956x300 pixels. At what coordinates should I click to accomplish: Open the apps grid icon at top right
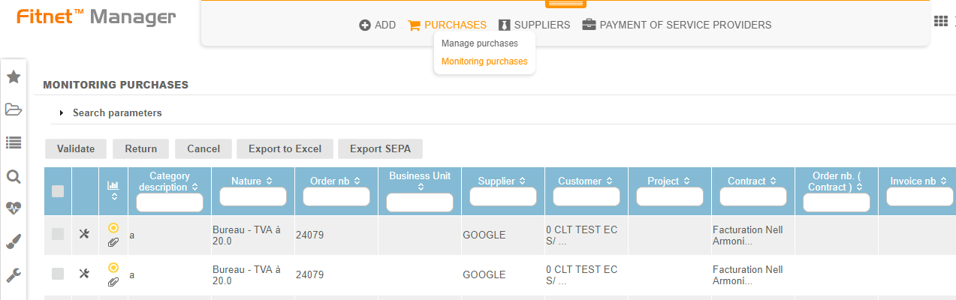point(940,22)
